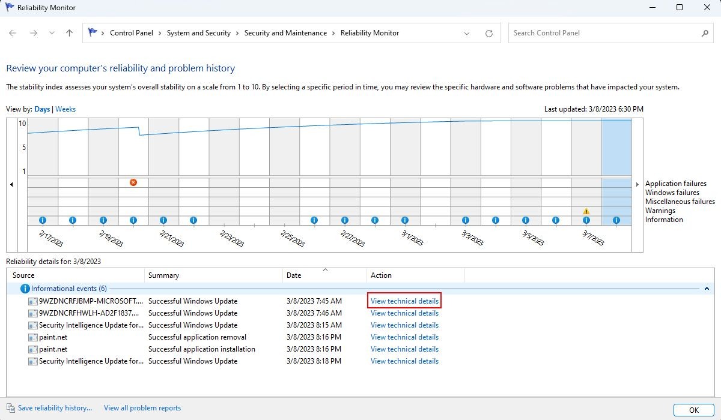Select the 3/8/2023 8:18 PM date cell
721x420 pixels.
click(314, 361)
